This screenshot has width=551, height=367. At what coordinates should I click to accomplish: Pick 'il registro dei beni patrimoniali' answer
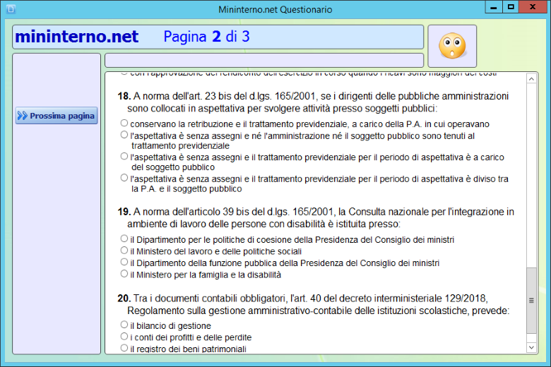(124, 348)
